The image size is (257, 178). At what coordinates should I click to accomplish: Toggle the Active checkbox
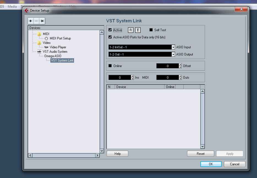pos(110,30)
